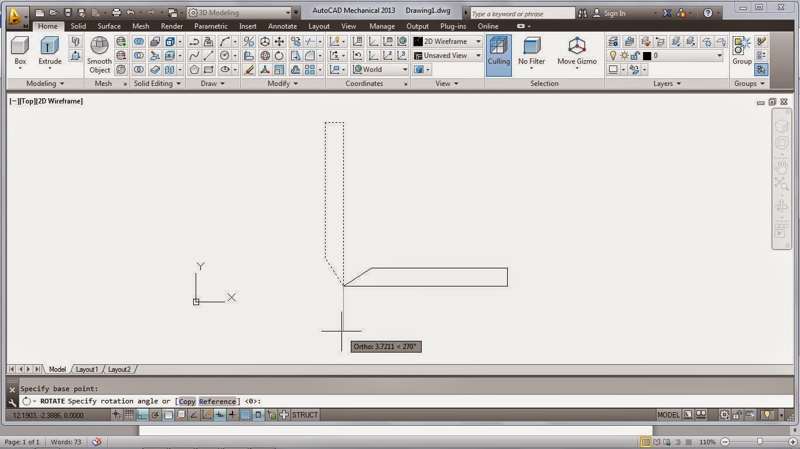Image resolution: width=800 pixels, height=449 pixels.
Task: Click the coordinates readout in status bar
Action: (48, 415)
